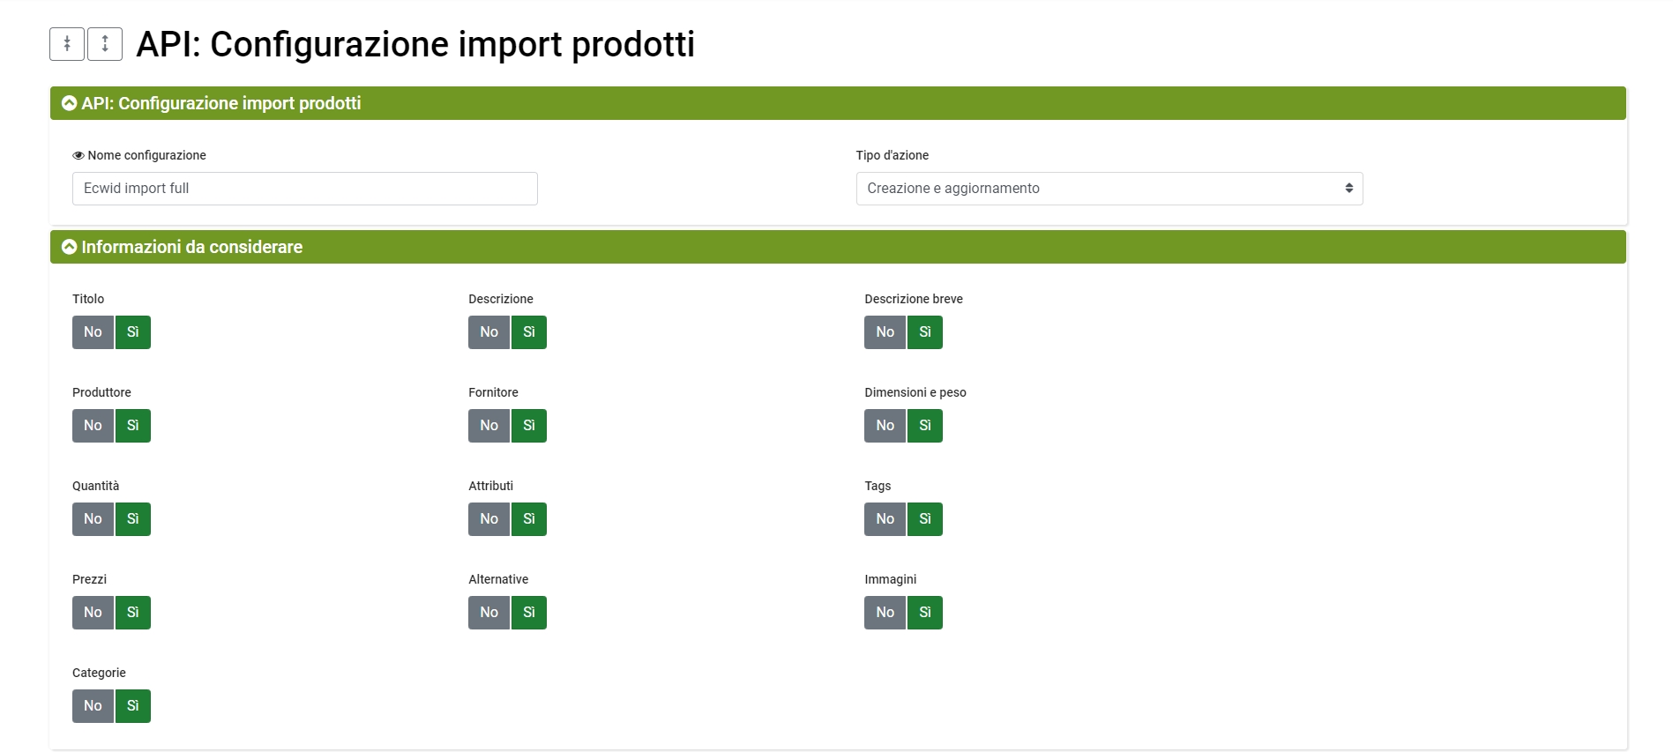Set Fornitore to No

pos(489,426)
